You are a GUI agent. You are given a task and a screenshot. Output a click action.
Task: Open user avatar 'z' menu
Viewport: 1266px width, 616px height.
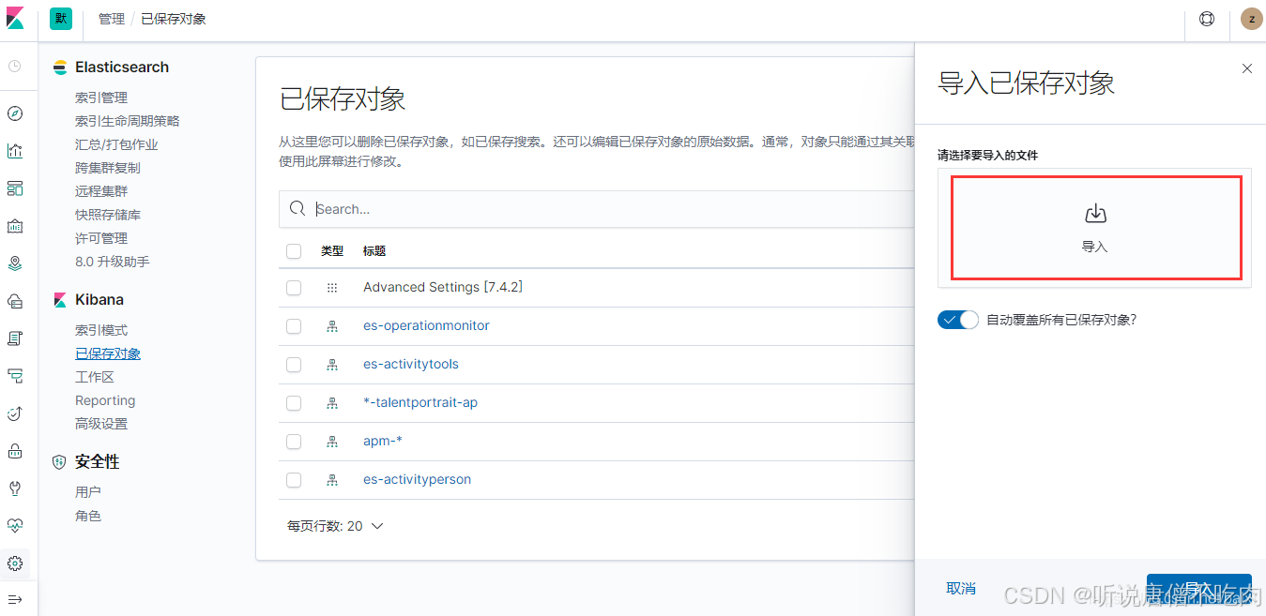click(x=1251, y=19)
